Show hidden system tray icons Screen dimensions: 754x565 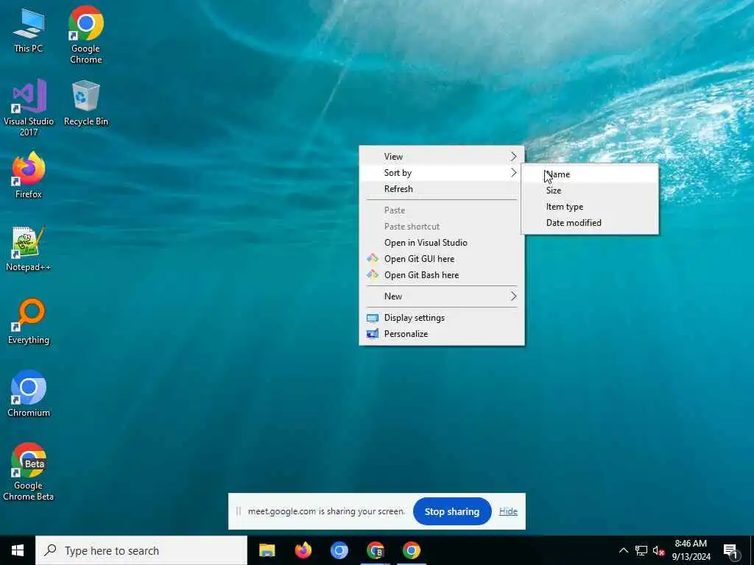point(623,550)
